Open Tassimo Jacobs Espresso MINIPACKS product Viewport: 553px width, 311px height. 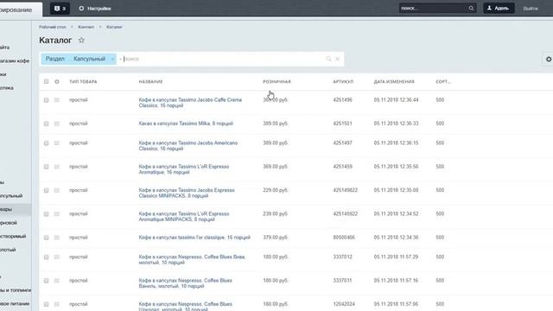click(x=187, y=193)
